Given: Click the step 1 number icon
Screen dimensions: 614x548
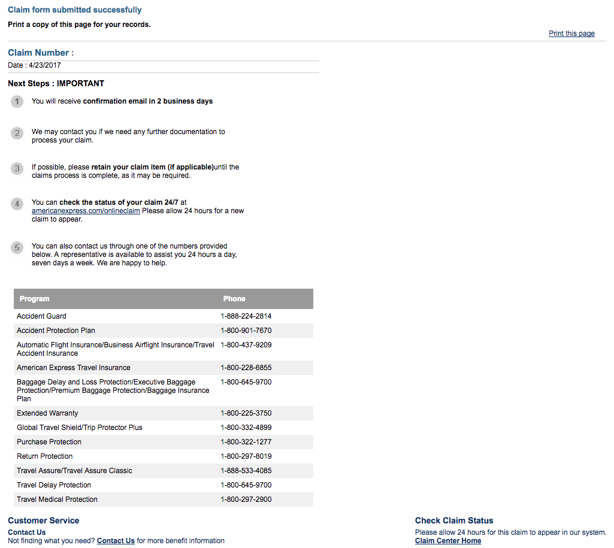Looking at the screenshot, I should [17, 101].
